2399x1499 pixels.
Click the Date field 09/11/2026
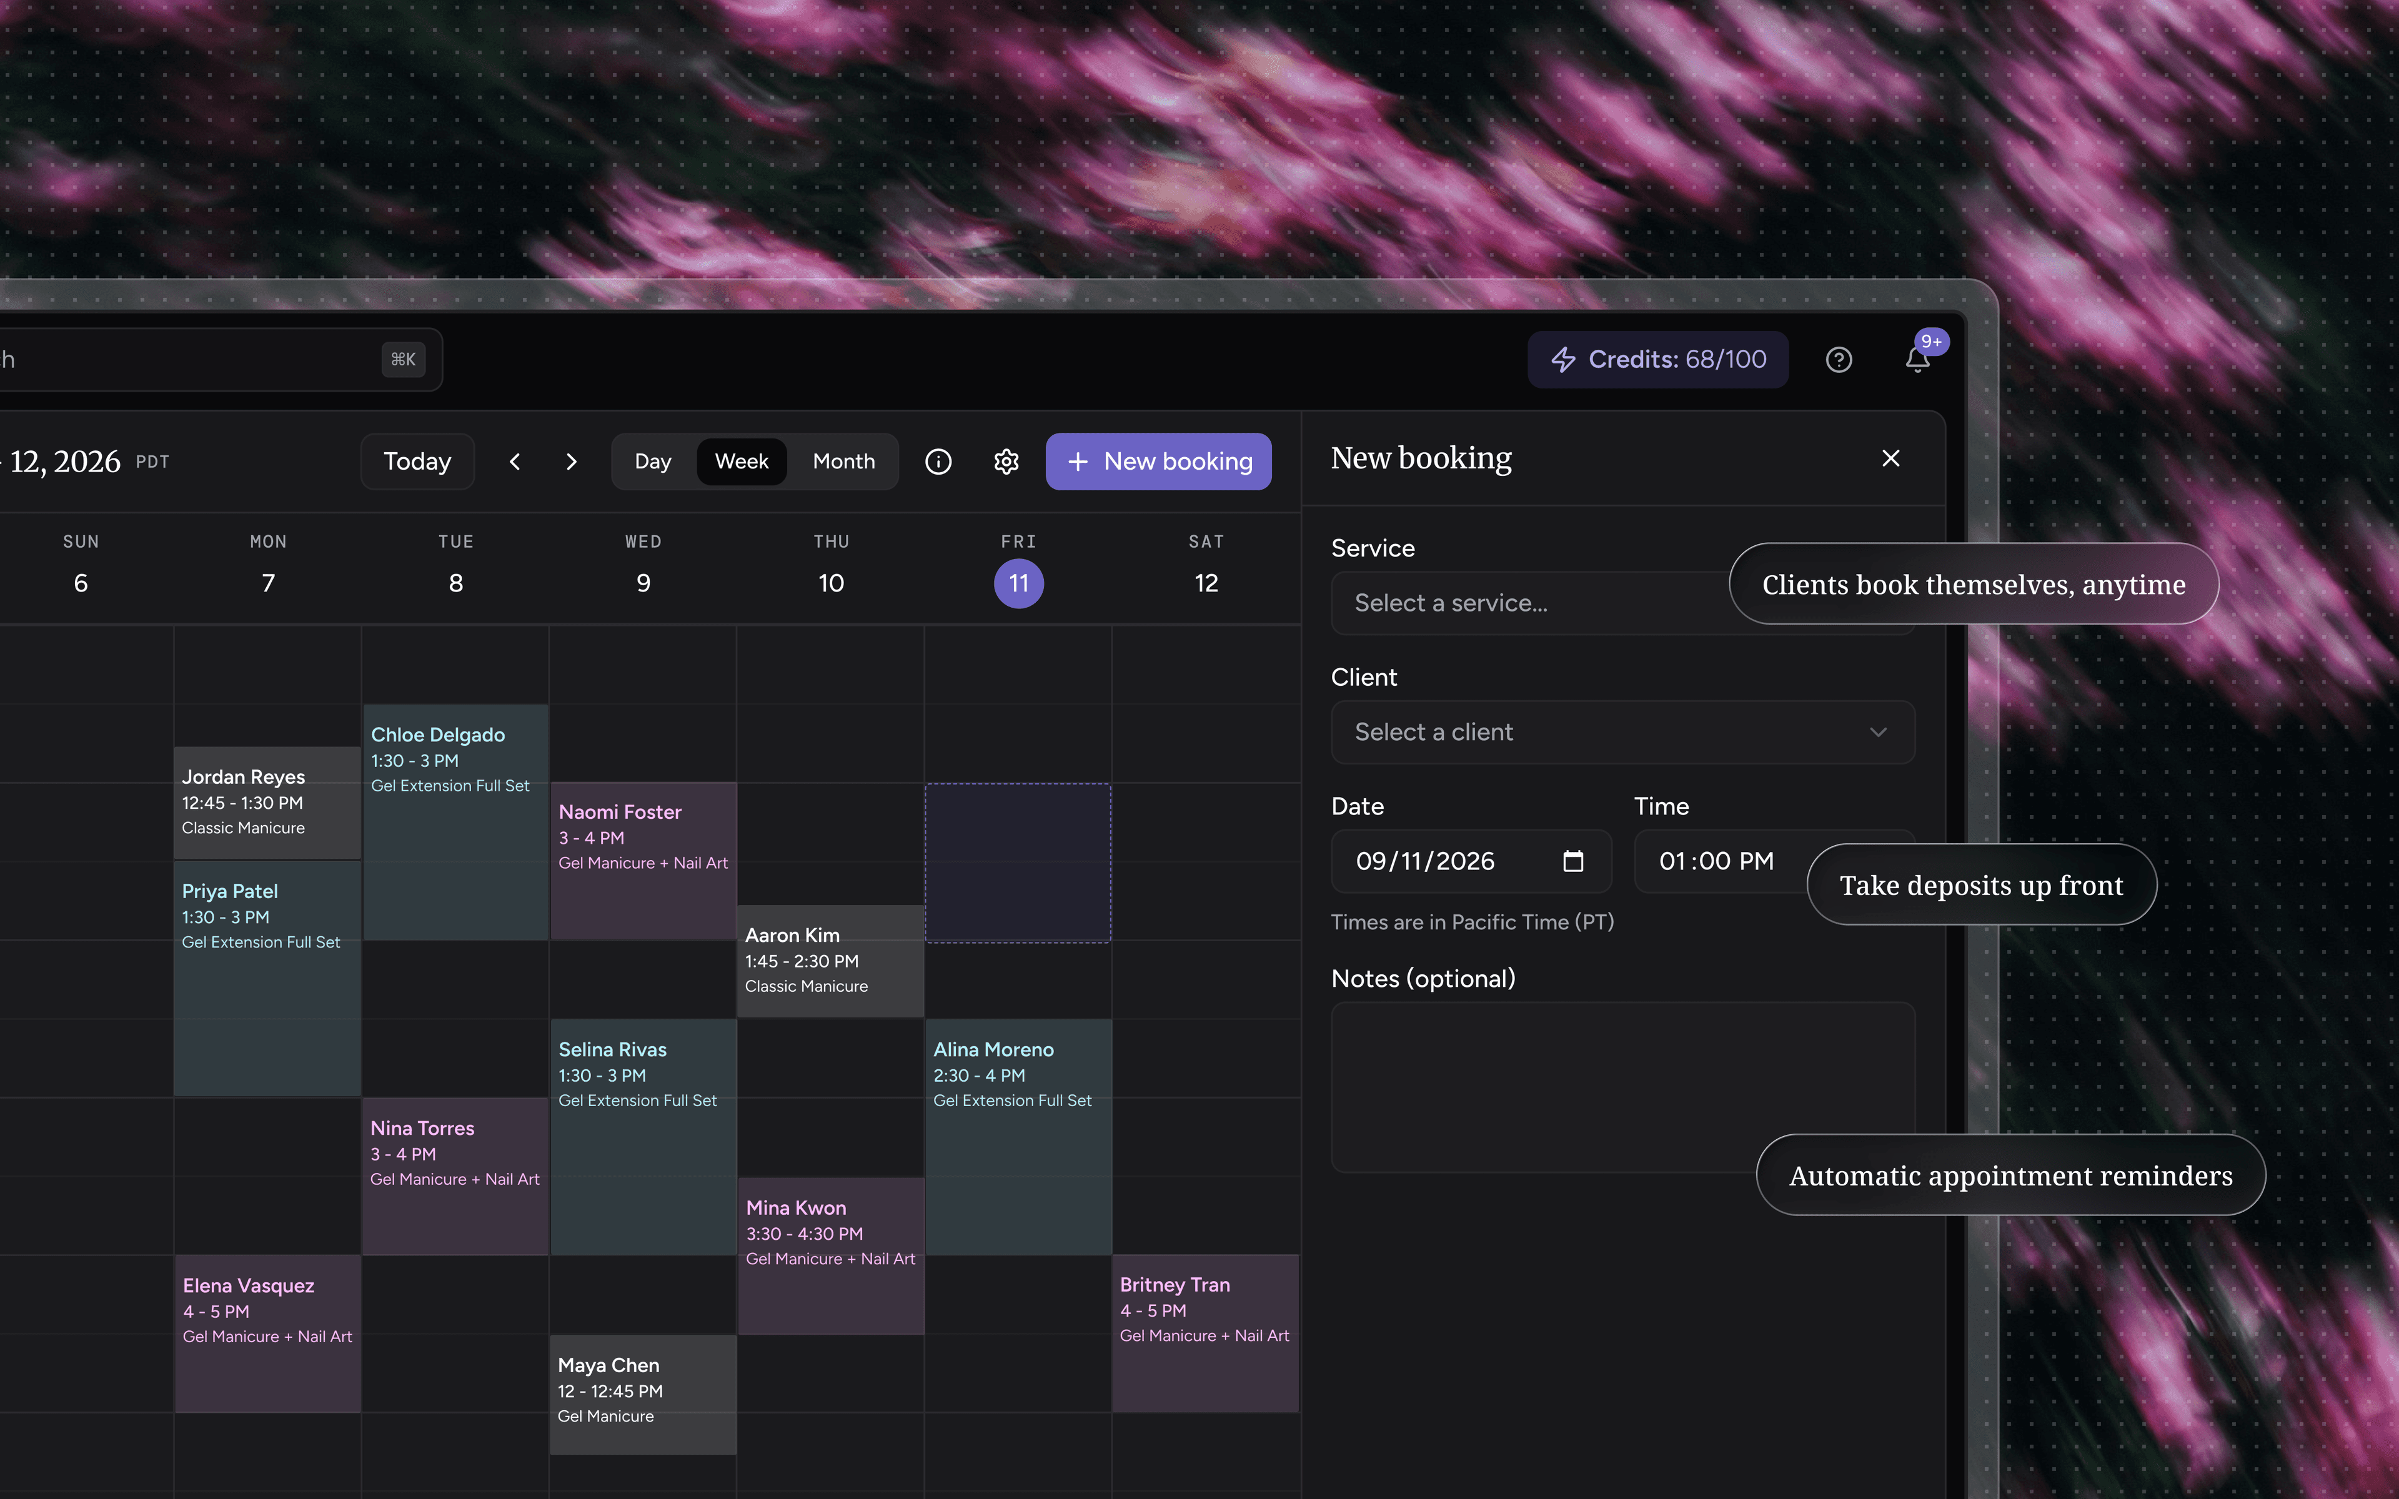(x=1471, y=861)
